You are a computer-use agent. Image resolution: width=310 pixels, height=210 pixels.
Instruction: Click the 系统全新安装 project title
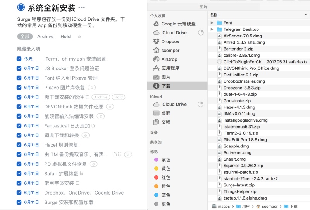[52, 8]
